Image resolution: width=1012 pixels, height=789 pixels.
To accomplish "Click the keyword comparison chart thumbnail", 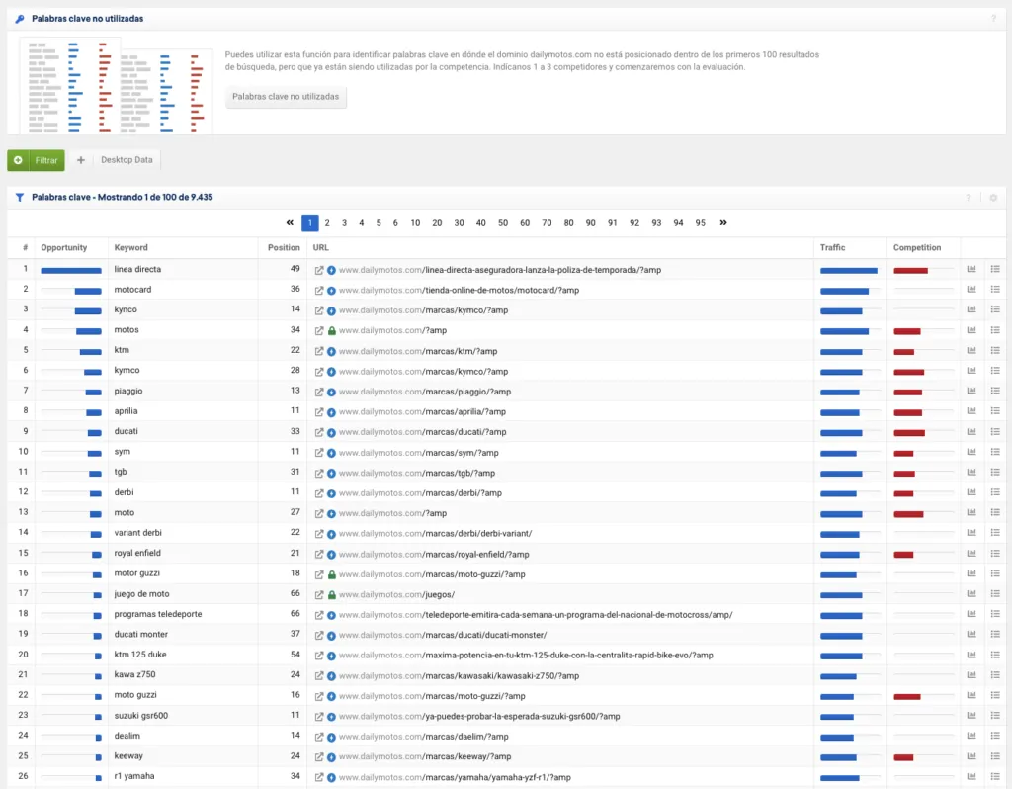I will point(117,86).
